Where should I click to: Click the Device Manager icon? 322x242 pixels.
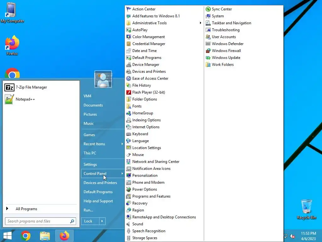tap(129, 65)
